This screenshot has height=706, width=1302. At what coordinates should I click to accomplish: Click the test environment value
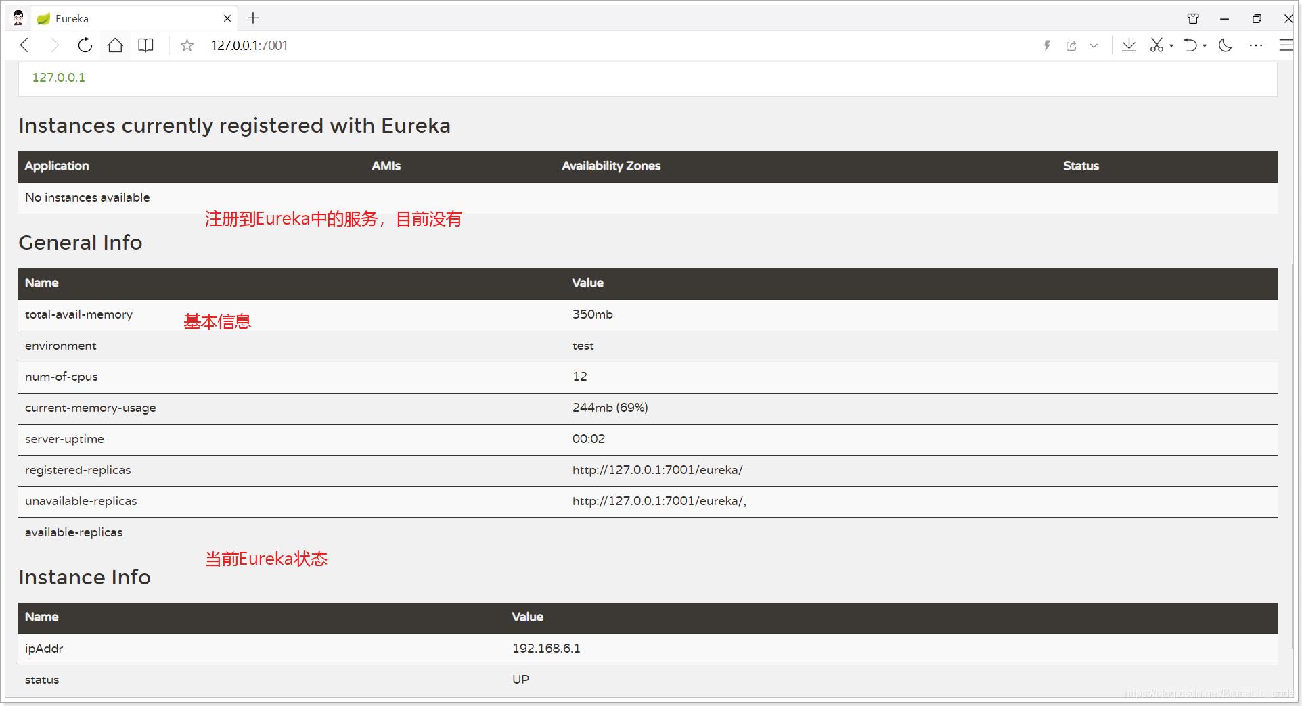tap(583, 346)
